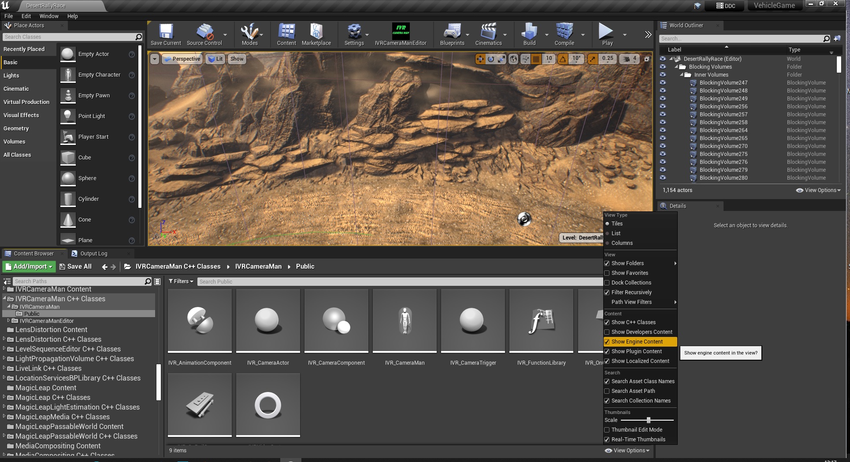This screenshot has height=462, width=850.
Task: Open the Filters dropdown in Content Browser
Action: tap(181, 281)
